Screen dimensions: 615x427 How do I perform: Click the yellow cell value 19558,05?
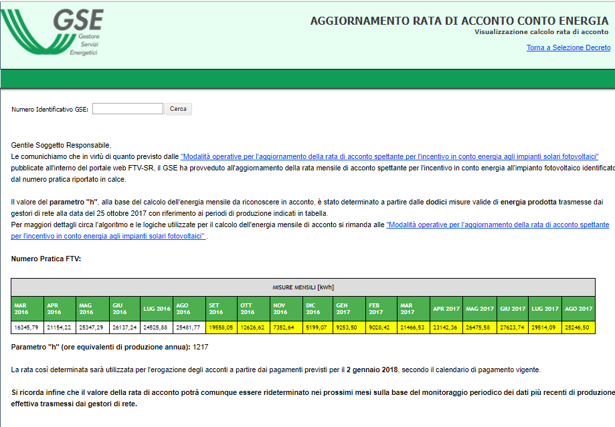point(221,327)
